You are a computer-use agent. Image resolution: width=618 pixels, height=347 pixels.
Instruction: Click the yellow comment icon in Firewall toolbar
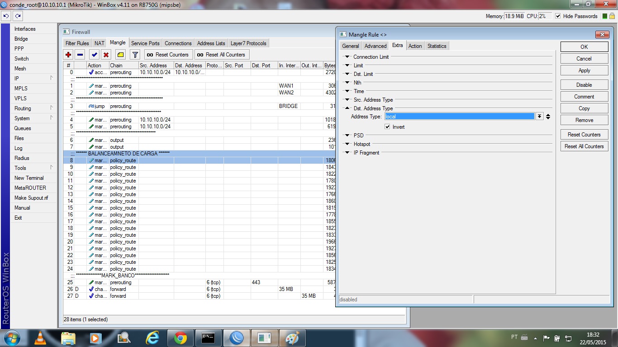click(x=120, y=55)
